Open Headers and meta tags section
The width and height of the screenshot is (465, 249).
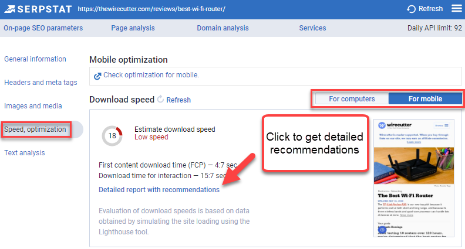pyautogui.click(x=41, y=83)
